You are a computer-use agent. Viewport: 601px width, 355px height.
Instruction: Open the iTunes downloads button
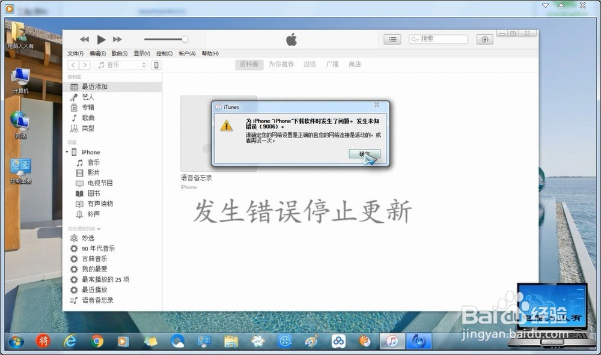(484, 39)
